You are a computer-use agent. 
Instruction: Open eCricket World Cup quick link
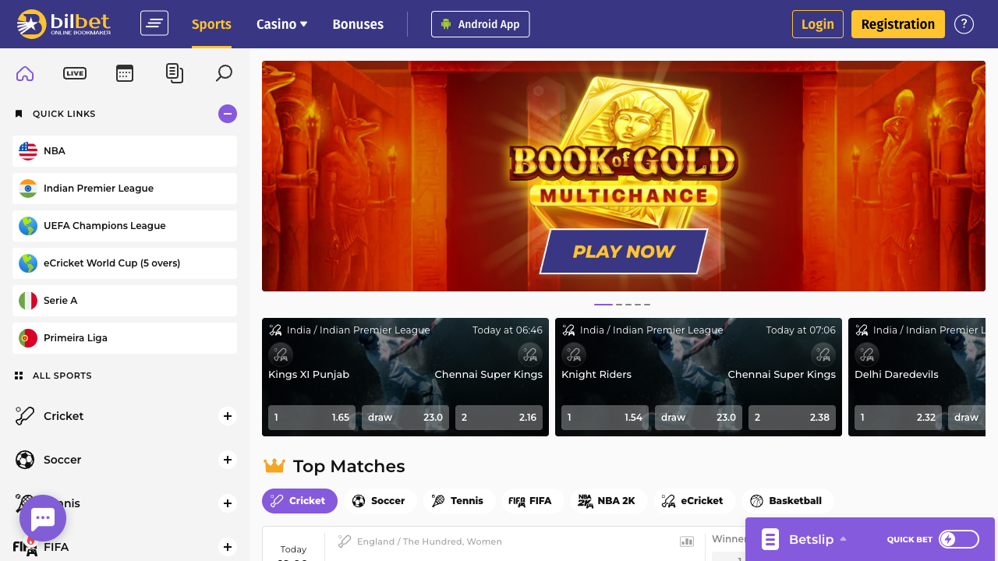[x=125, y=263]
